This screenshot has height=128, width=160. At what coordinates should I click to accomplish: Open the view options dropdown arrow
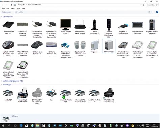pos(152,12)
